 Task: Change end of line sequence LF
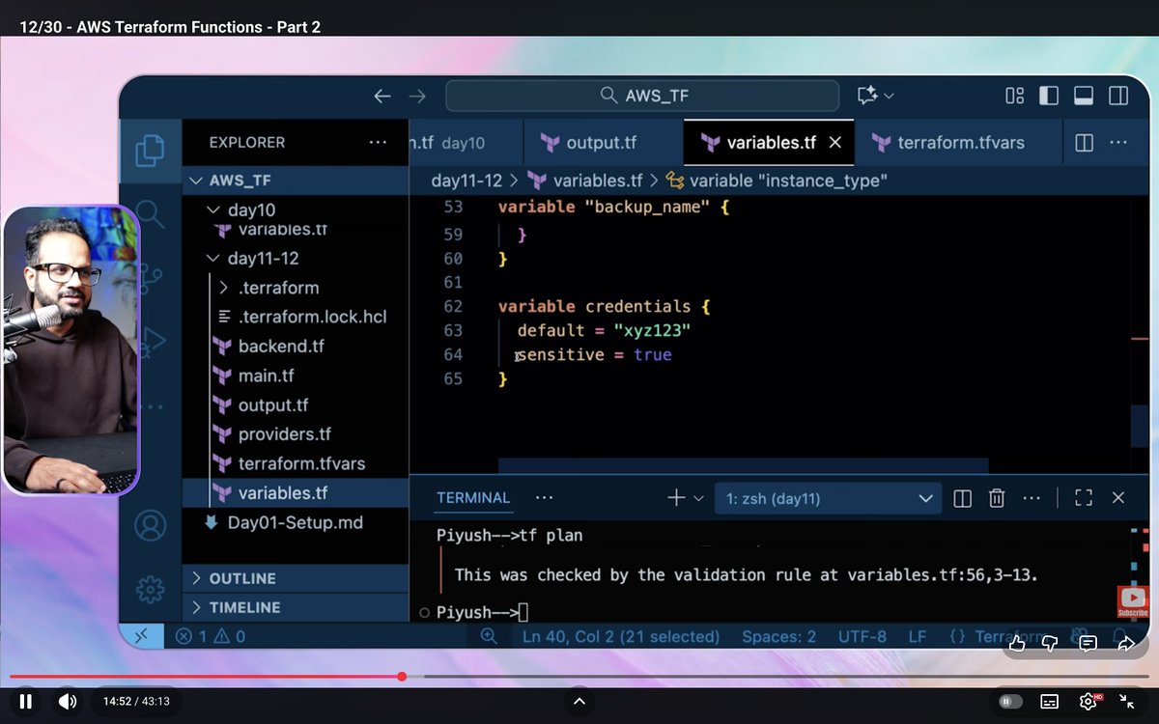click(918, 636)
